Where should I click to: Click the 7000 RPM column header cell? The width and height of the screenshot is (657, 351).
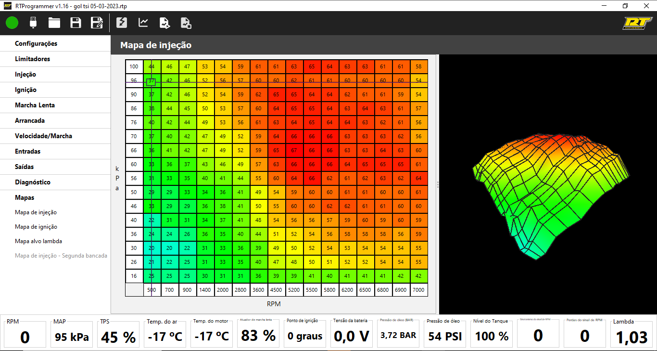[418, 290]
